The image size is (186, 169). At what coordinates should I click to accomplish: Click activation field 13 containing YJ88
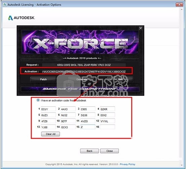click(48, 127)
